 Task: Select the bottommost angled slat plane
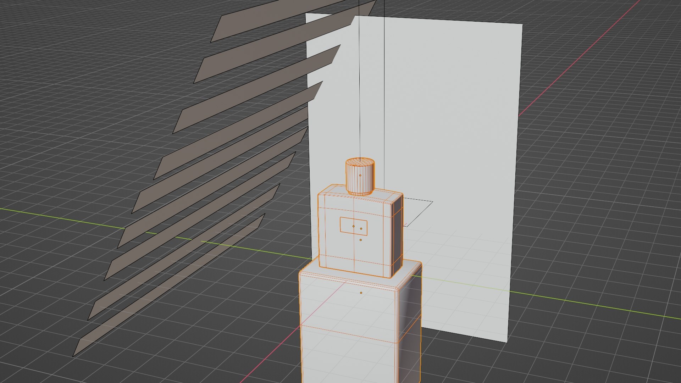[168, 285]
